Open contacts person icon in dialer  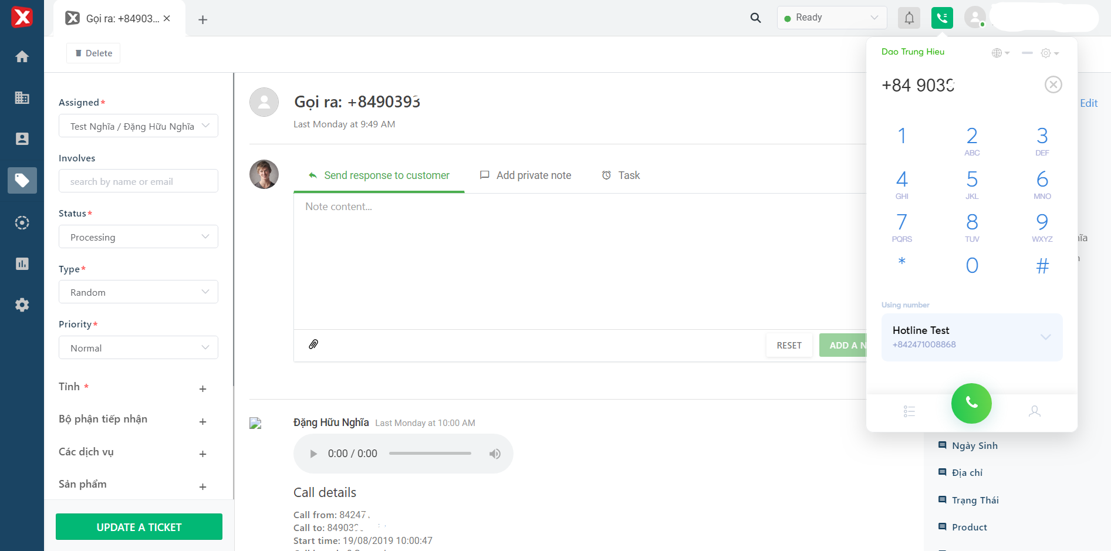point(1035,411)
